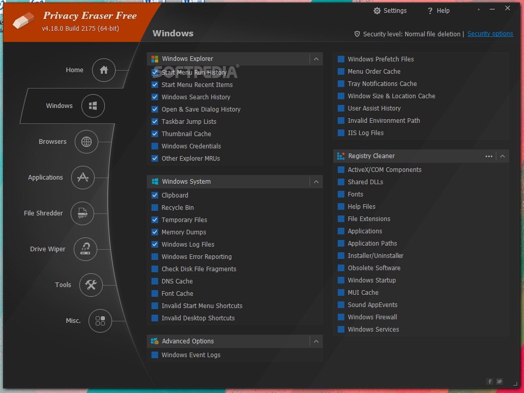Open the Security options link
The height and width of the screenshot is (393, 524).
pos(490,34)
